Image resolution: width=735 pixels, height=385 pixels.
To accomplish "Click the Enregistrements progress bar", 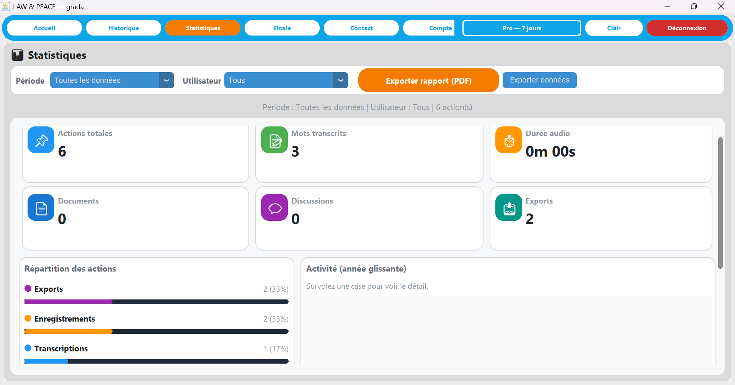I will [x=157, y=332].
